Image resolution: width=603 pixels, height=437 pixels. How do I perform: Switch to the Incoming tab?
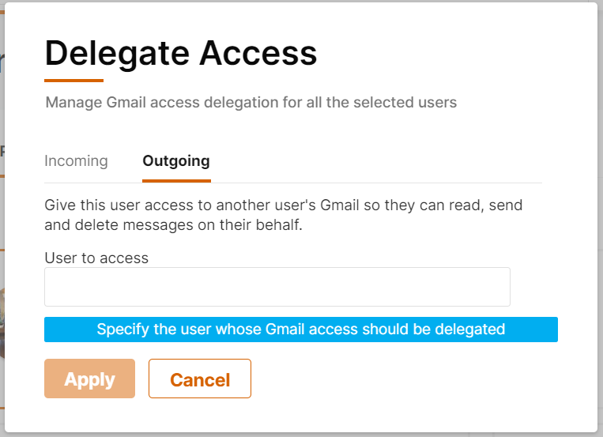(76, 161)
